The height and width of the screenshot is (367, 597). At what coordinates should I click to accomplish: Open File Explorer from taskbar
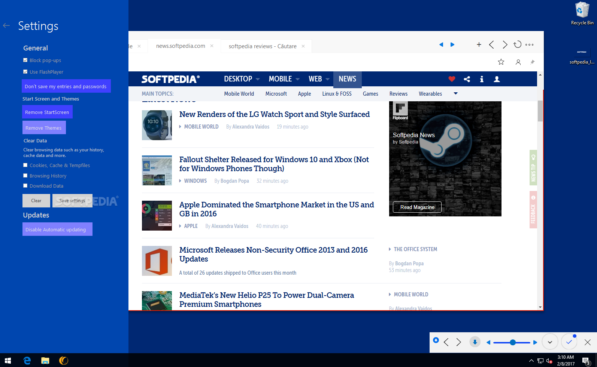pos(45,360)
